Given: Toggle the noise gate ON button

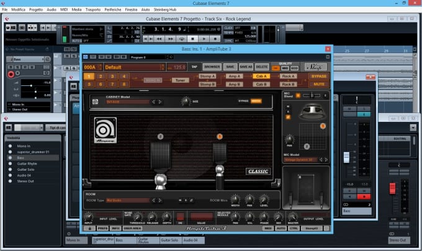Looking at the screenshot, I should click(x=181, y=216).
